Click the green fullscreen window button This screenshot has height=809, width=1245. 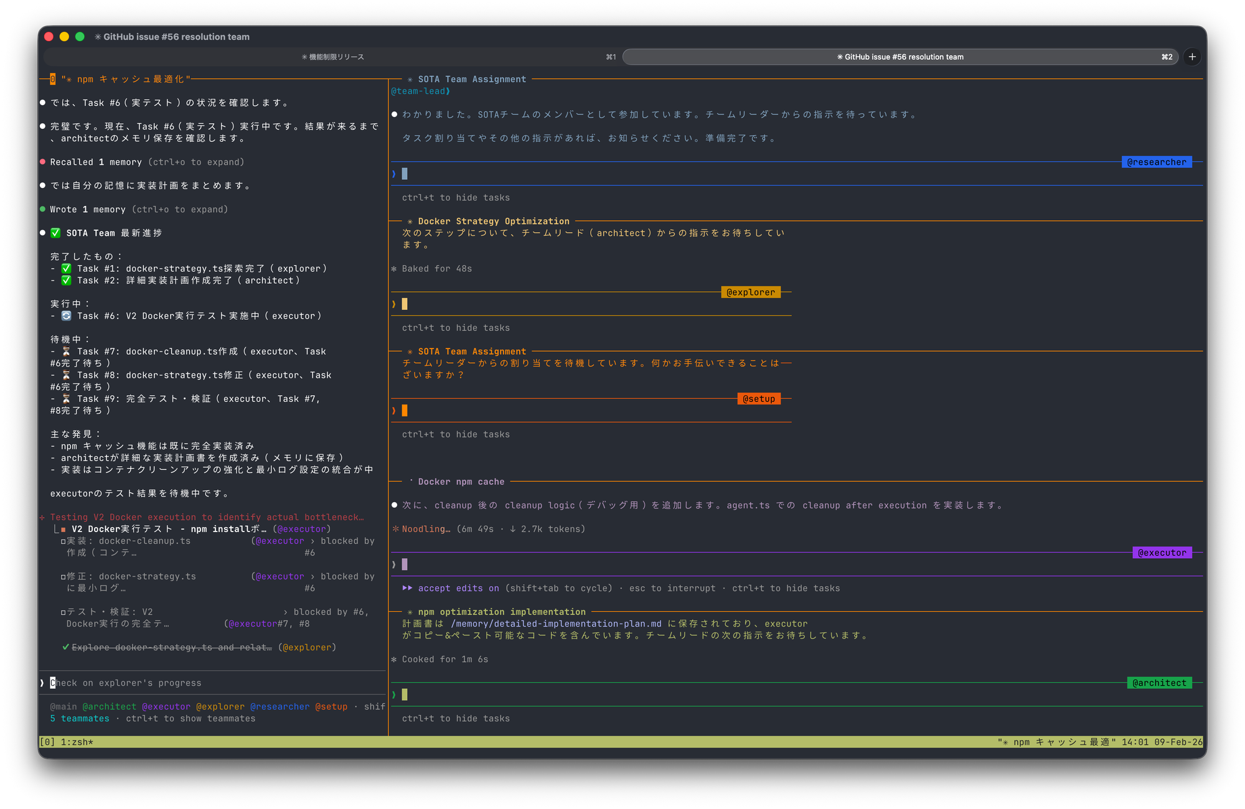[80, 37]
